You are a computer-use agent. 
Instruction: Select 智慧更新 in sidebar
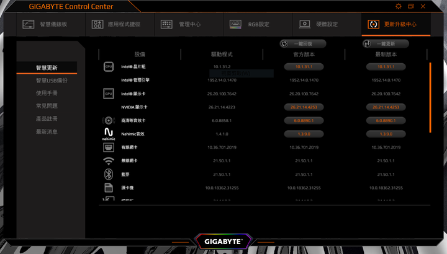pyautogui.click(x=47, y=68)
